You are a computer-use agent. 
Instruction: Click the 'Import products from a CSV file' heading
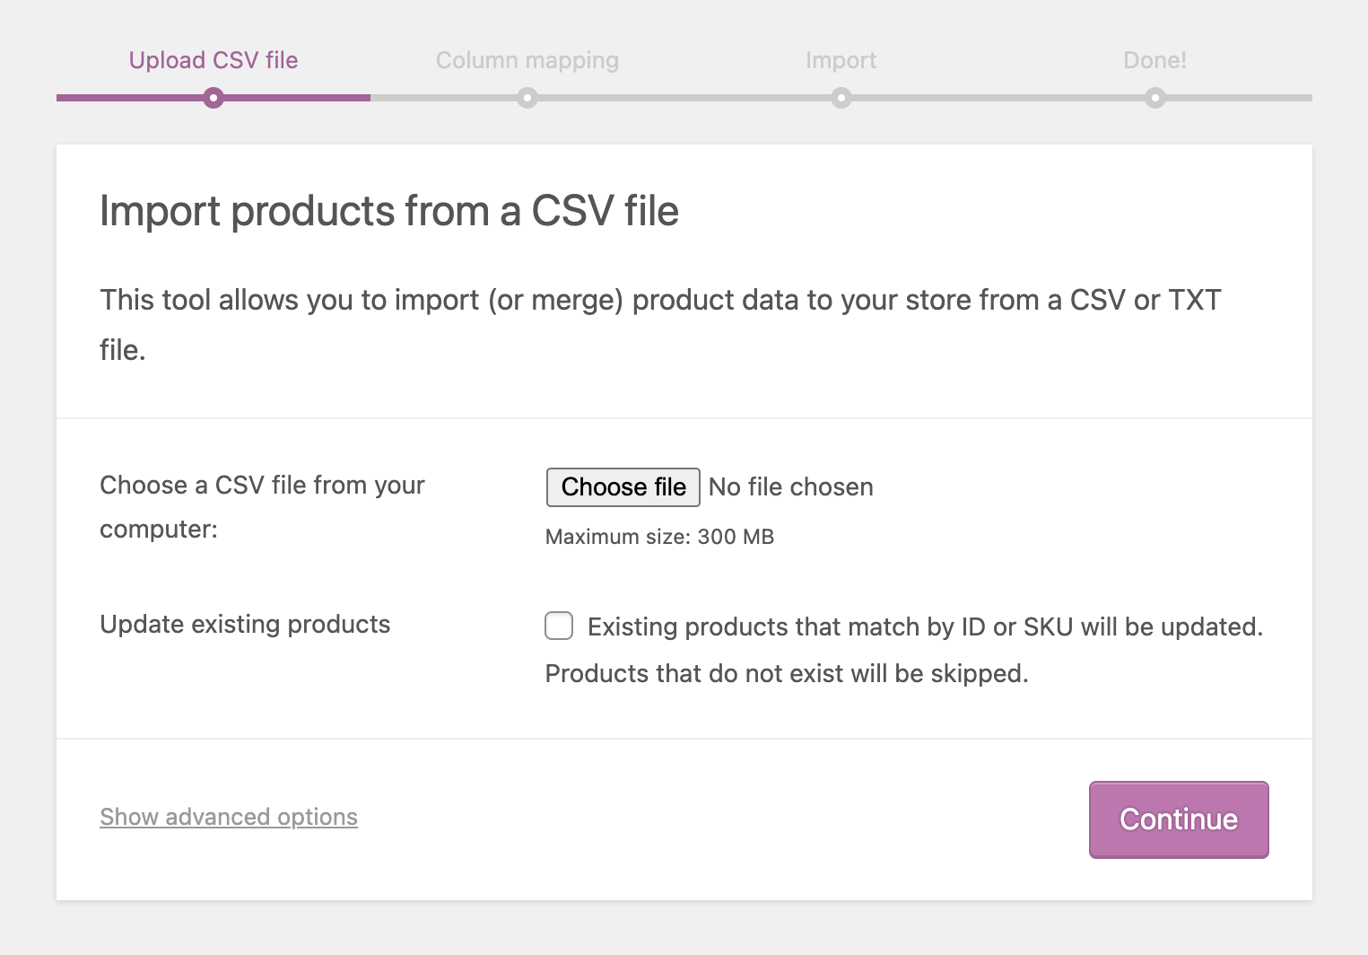tap(388, 211)
